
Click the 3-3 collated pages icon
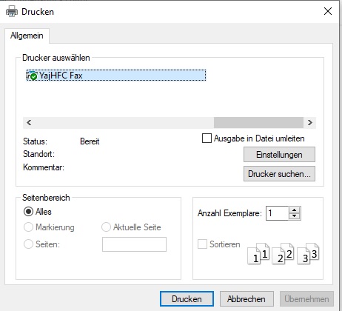click(308, 254)
